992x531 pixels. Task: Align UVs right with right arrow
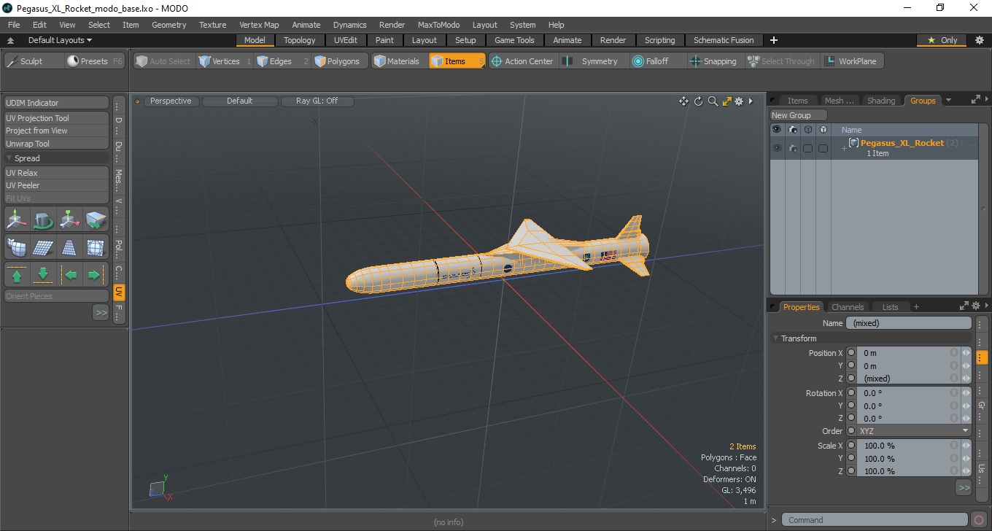(x=95, y=275)
